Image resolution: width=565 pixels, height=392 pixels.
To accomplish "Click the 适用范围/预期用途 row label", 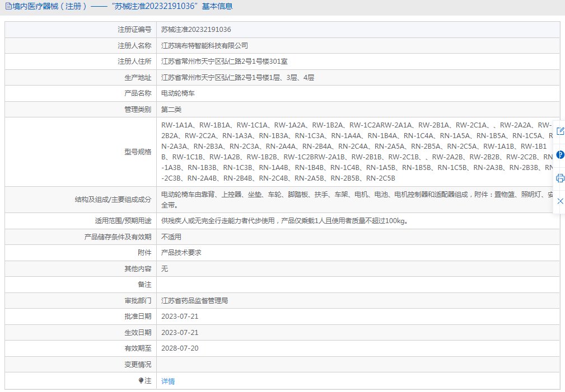I will pos(123,221).
